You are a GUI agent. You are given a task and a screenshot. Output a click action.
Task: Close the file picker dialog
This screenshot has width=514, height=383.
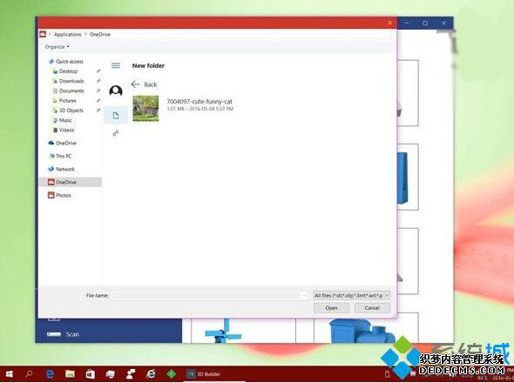click(389, 23)
